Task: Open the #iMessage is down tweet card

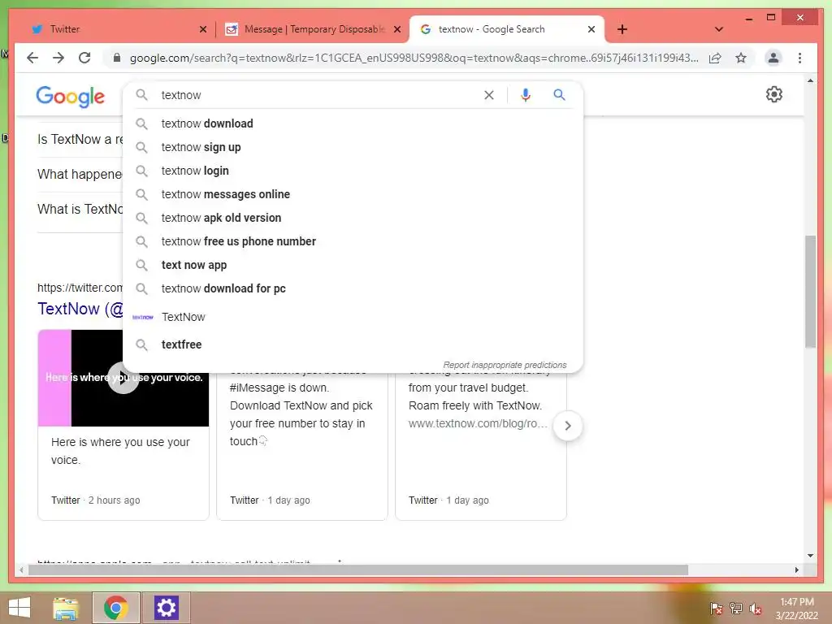Action: click(x=302, y=446)
